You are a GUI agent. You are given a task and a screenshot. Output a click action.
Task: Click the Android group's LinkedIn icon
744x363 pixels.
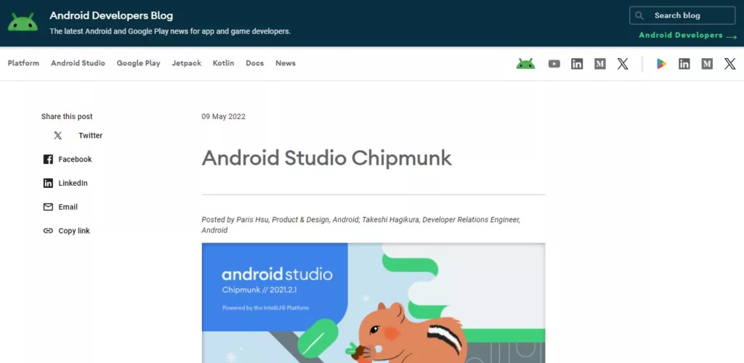[577, 63]
